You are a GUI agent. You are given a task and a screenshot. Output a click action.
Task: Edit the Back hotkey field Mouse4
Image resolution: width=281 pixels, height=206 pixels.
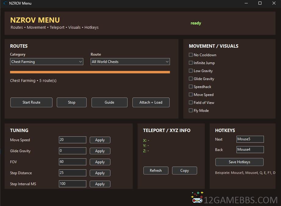250,149
